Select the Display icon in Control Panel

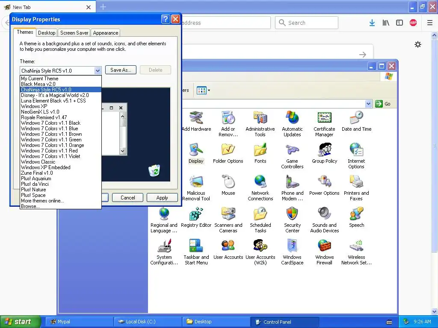pos(196,153)
